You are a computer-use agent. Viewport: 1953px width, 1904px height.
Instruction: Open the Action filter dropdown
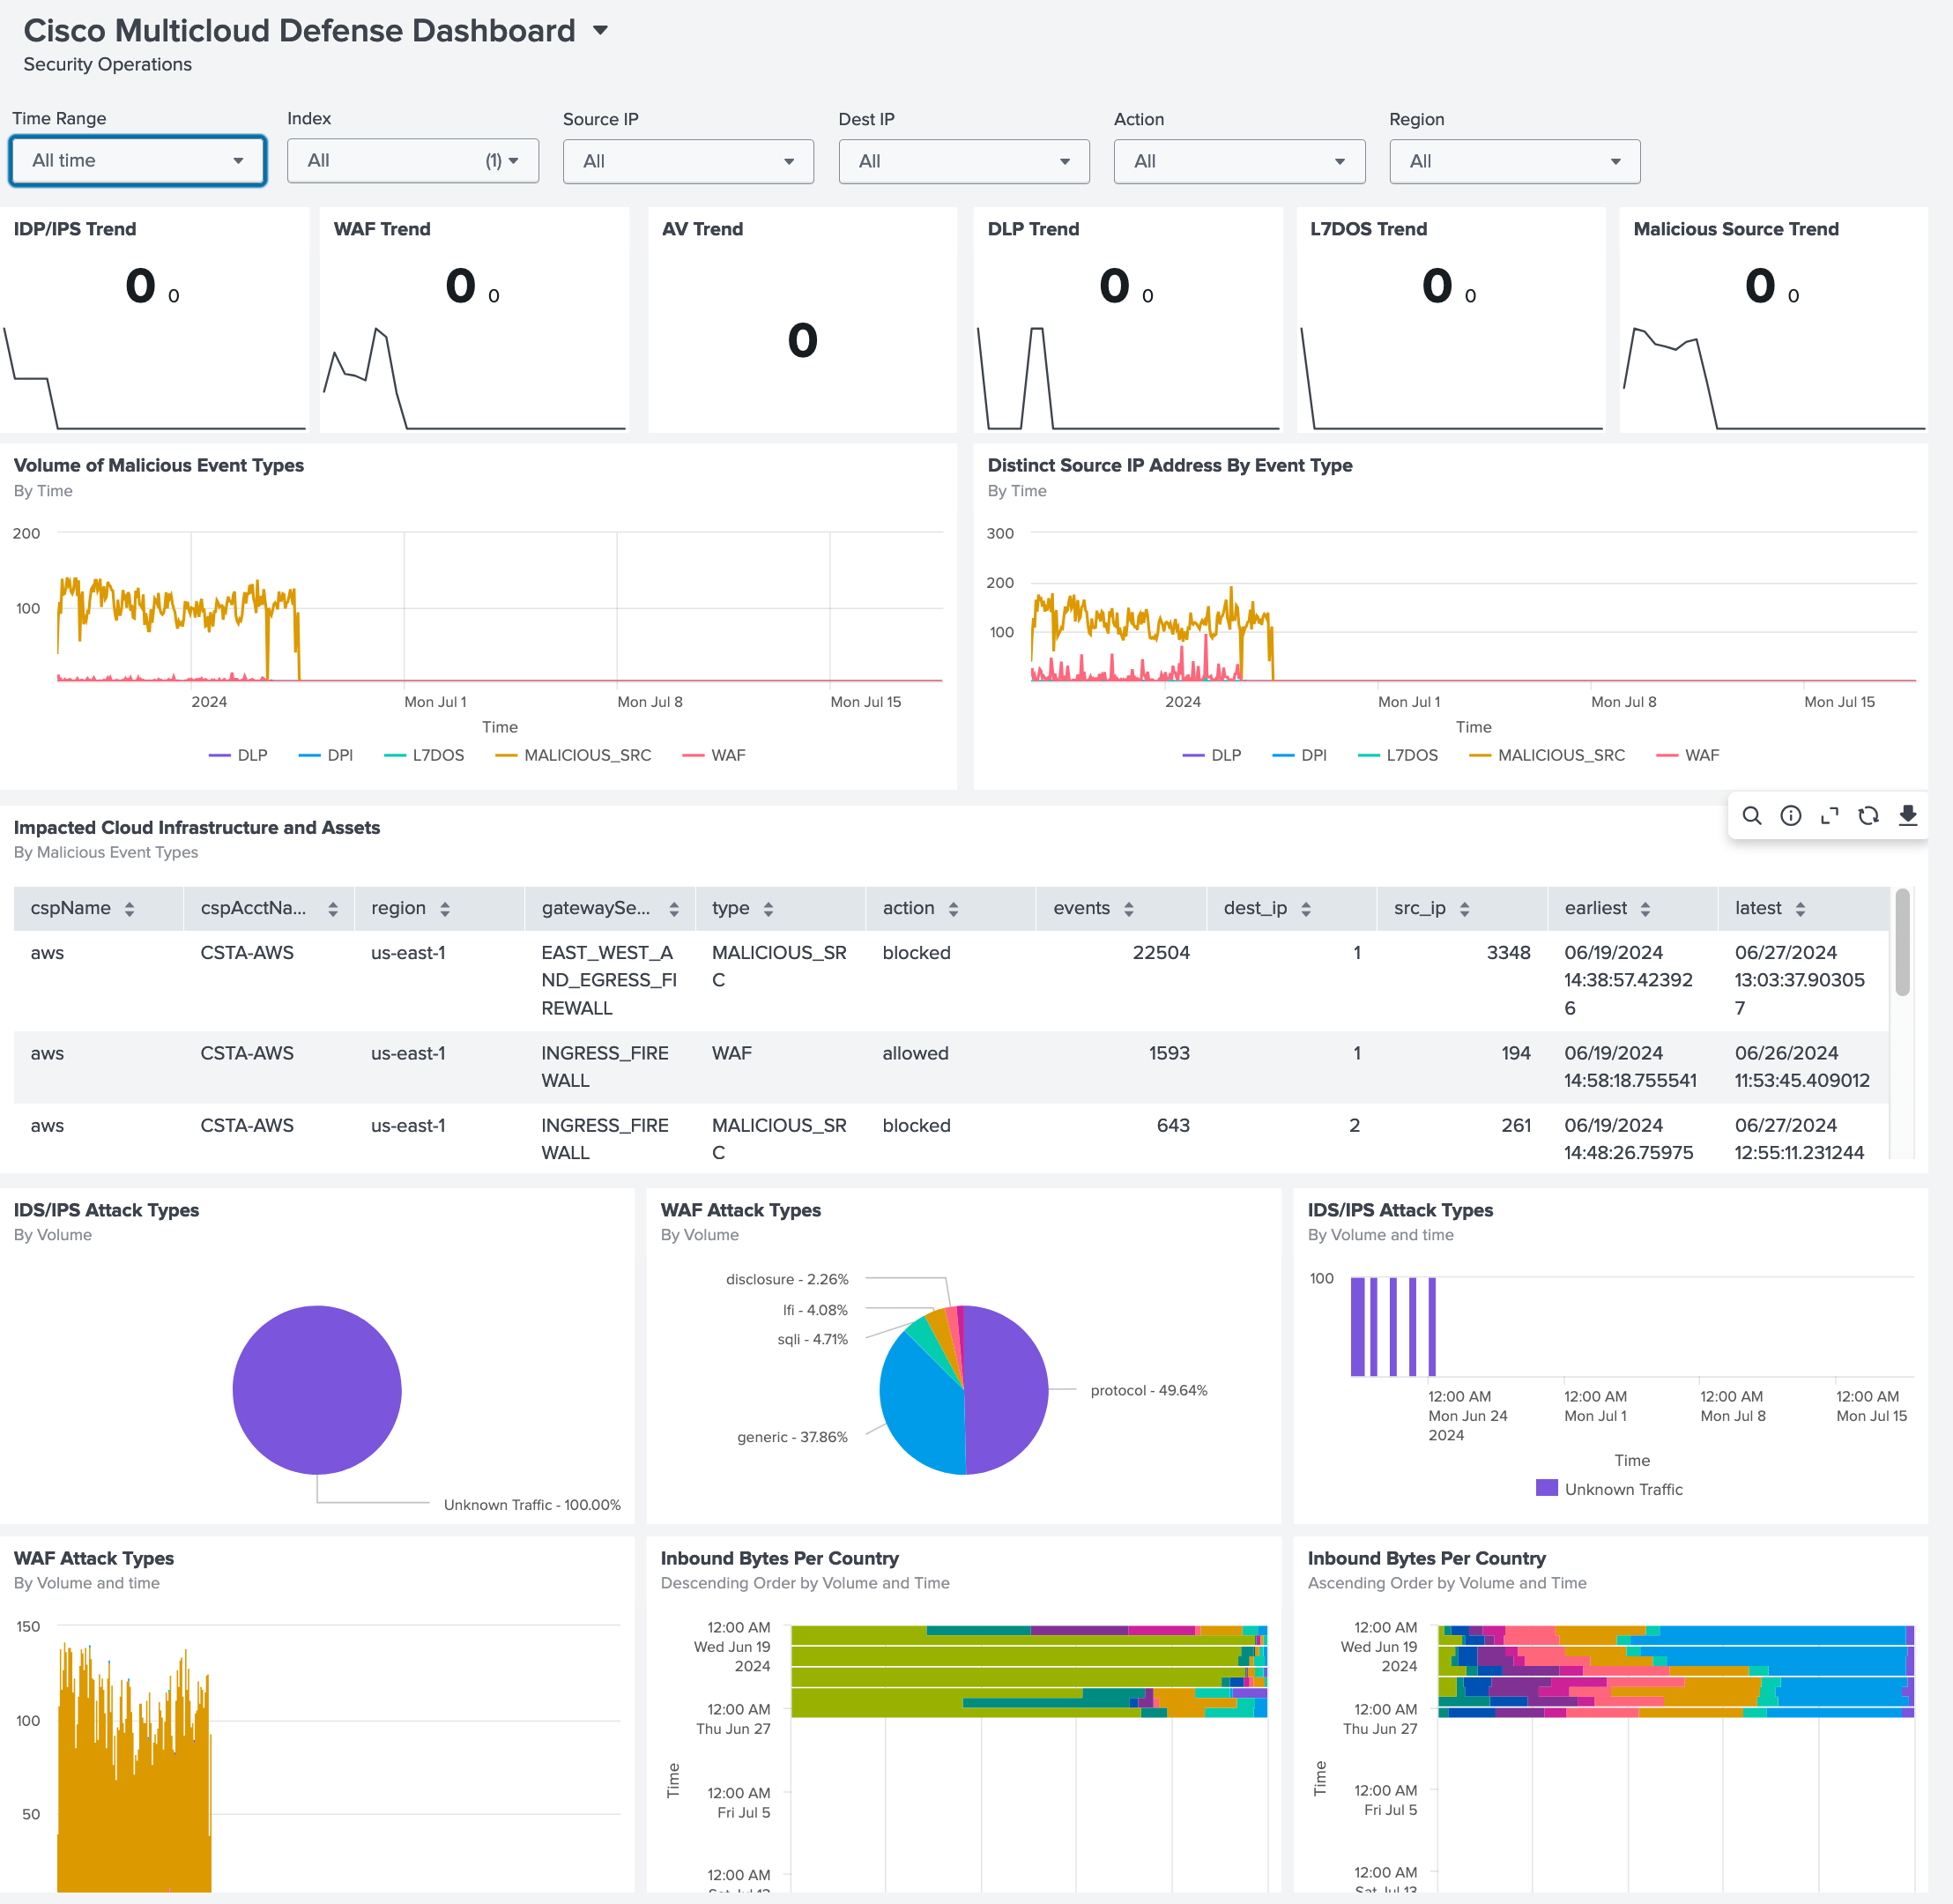coord(1239,161)
